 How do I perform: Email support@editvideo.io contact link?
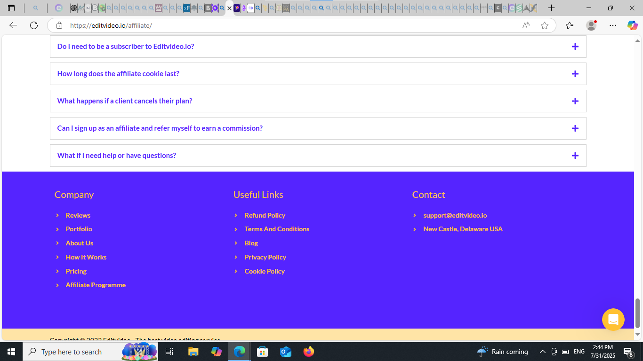(455, 215)
